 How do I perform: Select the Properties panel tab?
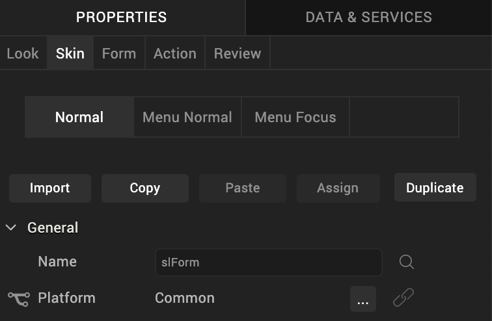tap(122, 18)
